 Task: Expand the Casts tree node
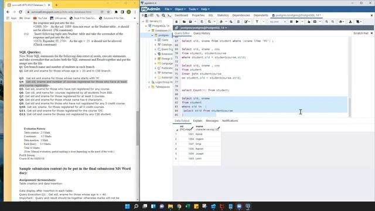pyautogui.click(x=155, y=40)
